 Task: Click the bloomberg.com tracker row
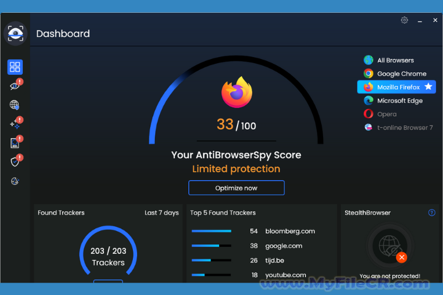253,231
